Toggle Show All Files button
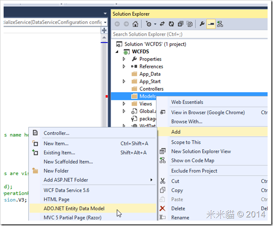 tap(190, 24)
